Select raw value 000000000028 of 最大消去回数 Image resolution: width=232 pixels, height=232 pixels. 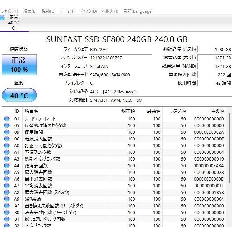(x=209, y=172)
